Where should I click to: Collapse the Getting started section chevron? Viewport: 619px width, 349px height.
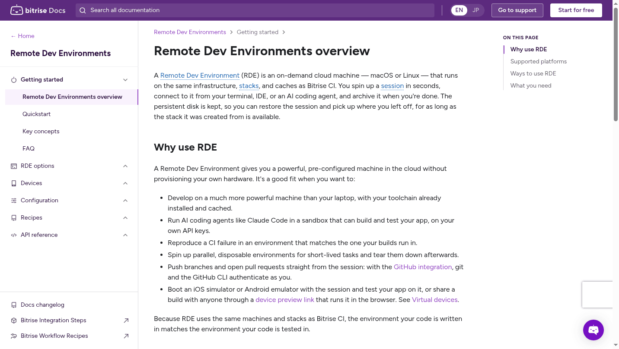[x=125, y=80]
